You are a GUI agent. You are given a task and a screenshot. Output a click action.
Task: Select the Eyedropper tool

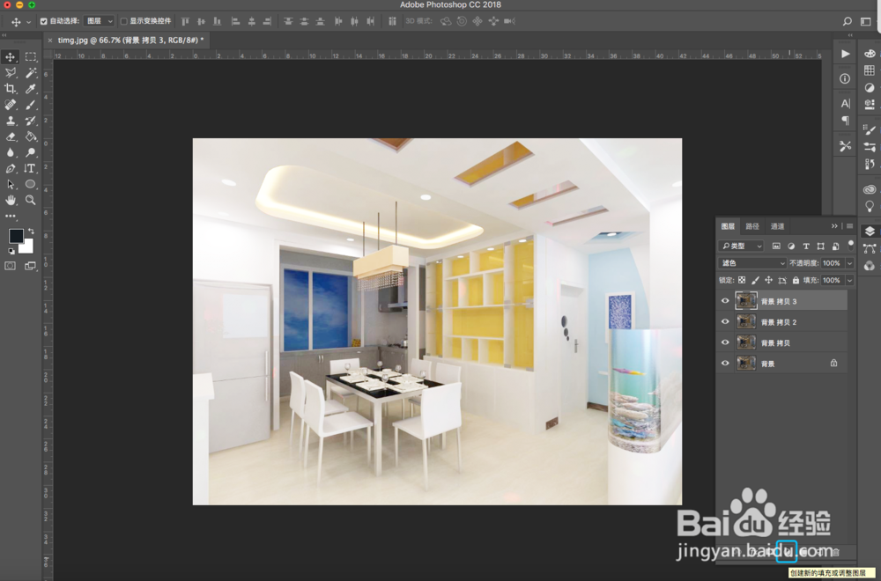(30, 88)
